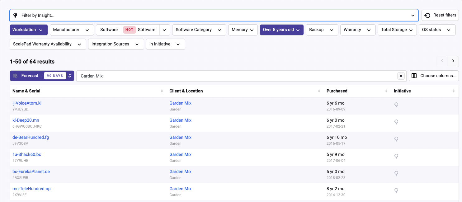Image resolution: width=462 pixels, height=202 pixels.
Task: Click the Forecast calendar icon
Action: [15, 76]
